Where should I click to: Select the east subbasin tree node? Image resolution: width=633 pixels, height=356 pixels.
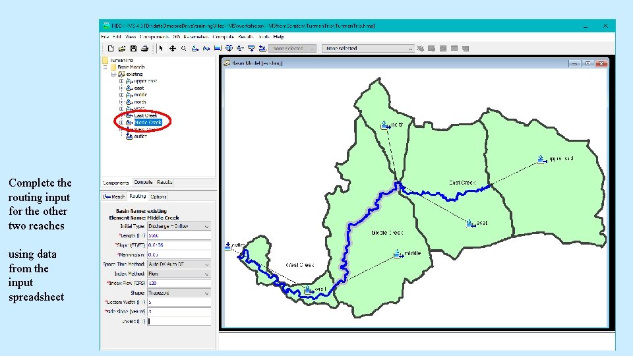point(139,88)
